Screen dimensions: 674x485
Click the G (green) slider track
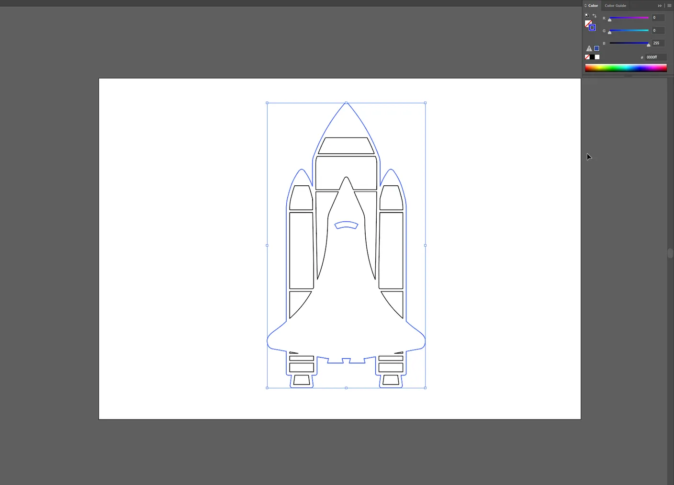click(629, 30)
